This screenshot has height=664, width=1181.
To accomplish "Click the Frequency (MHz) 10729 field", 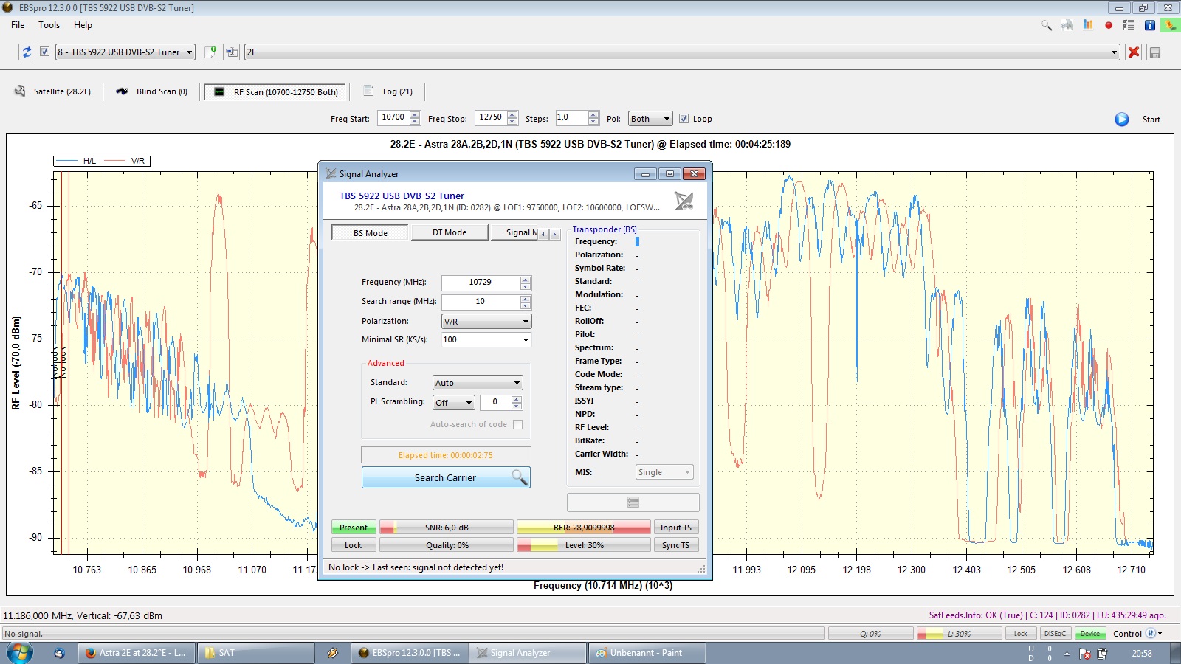I will pos(481,283).
